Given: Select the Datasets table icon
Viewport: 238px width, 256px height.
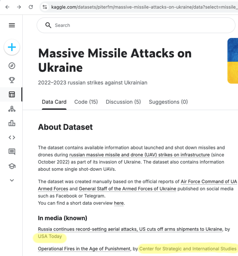Looking at the screenshot, I should click(x=12, y=94).
